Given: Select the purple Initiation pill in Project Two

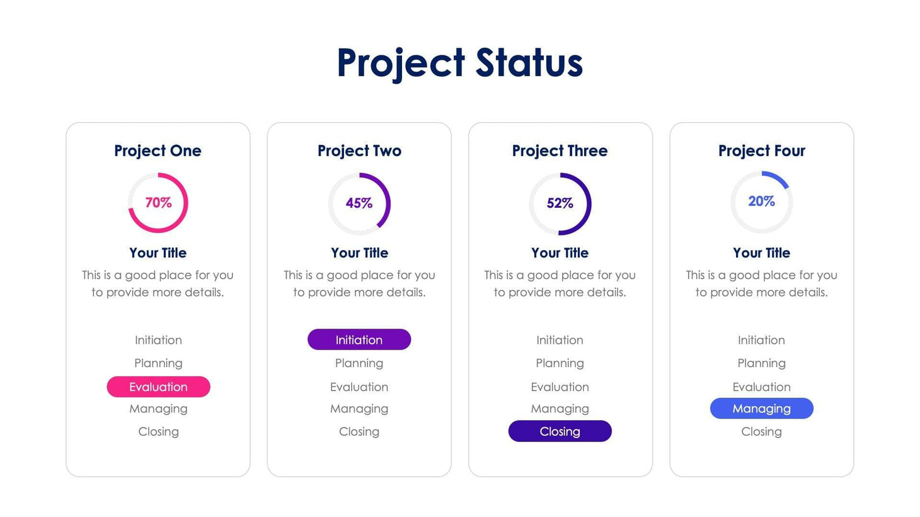Looking at the screenshot, I should [359, 339].
